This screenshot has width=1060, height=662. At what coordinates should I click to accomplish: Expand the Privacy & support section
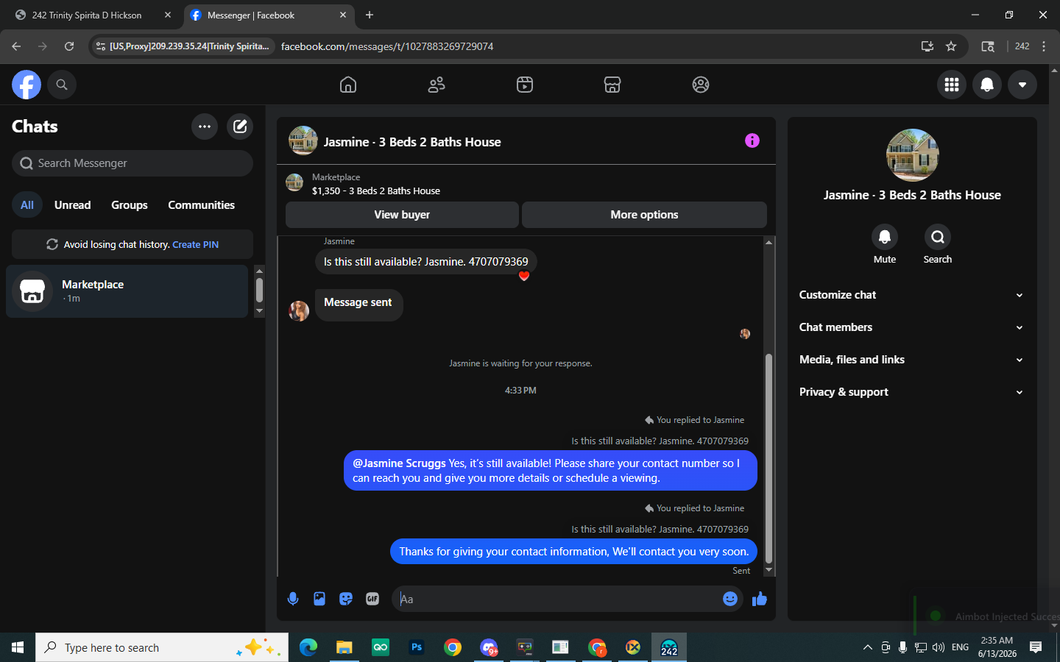coord(912,392)
